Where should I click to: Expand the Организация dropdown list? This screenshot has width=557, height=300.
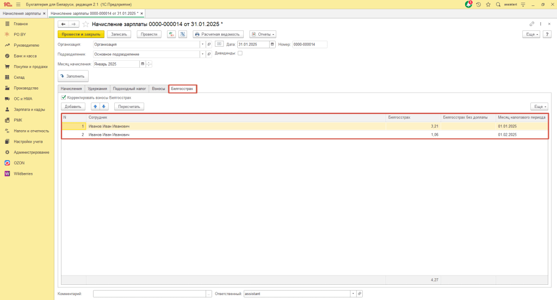point(202,44)
